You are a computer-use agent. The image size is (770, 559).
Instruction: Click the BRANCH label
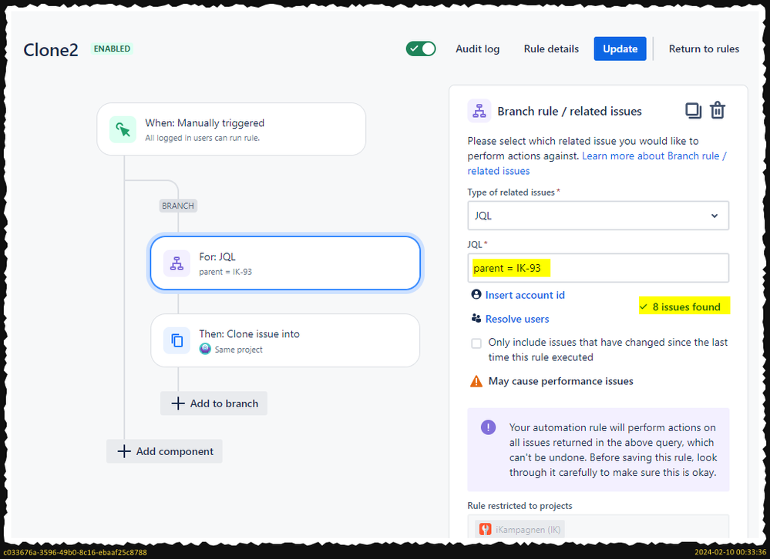tap(178, 206)
